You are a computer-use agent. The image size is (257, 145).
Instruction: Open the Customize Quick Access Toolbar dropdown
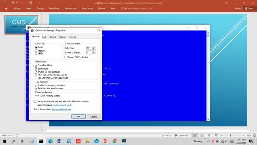click(x=39, y=3)
